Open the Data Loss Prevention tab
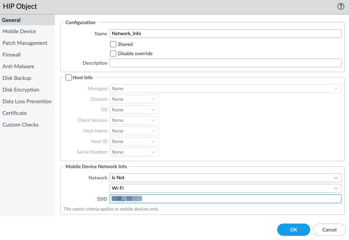The width and height of the screenshot is (349, 240). click(x=27, y=101)
